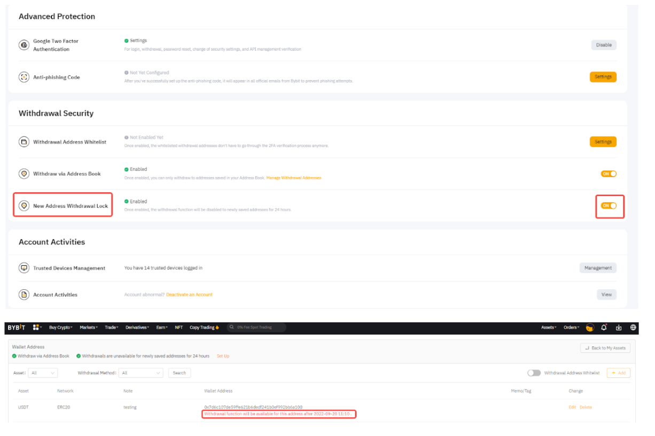Click the download app icon

tap(619, 328)
